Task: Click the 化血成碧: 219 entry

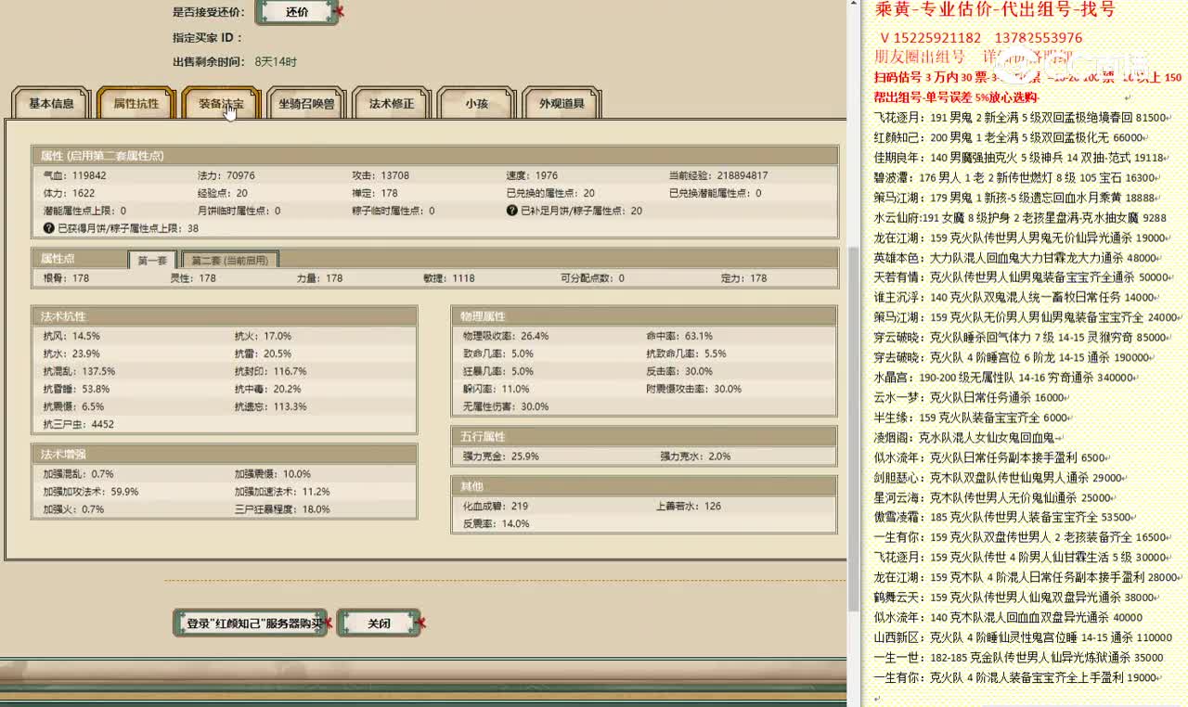Action: [496, 507]
